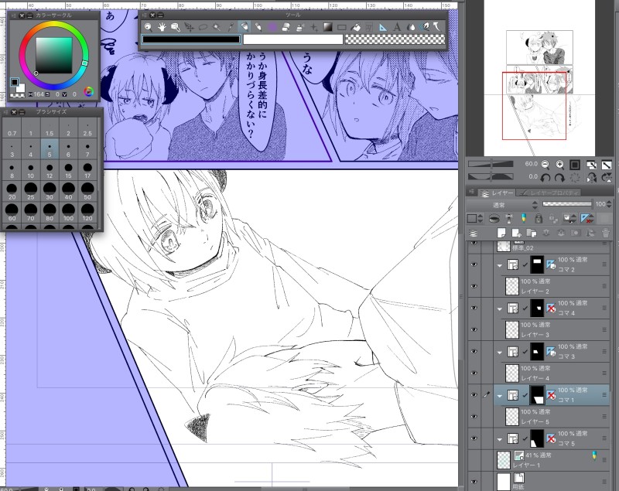The image size is (619, 491).
Task: Toggle visibility of 用紙 paper layer
Action: 474,482
